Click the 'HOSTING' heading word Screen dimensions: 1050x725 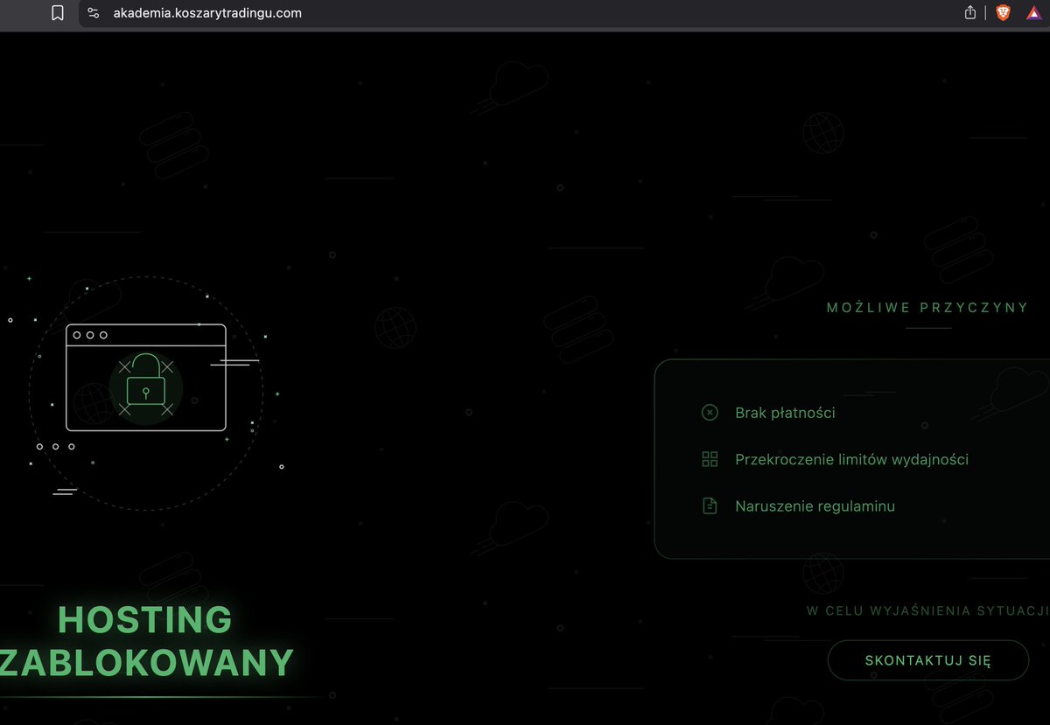coord(145,620)
